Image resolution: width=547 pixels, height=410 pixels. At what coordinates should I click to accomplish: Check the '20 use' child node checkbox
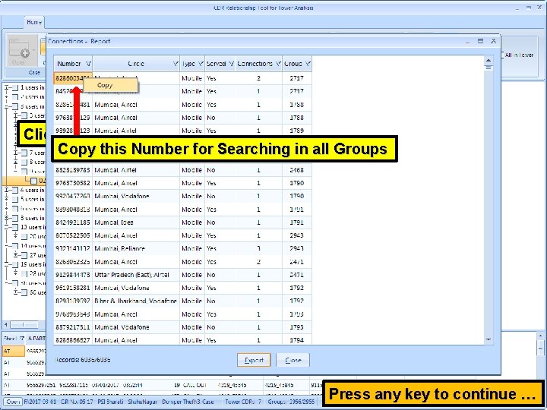click(24, 236)
